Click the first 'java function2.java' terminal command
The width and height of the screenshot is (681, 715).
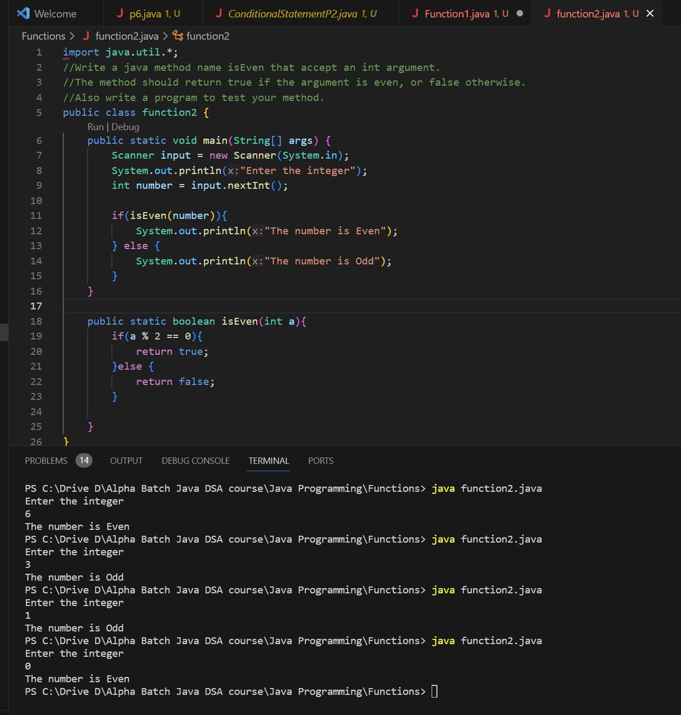[487, 488]
